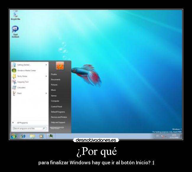Open Default Programs
The width and height of the screenshot is (192, 172).
58,112
